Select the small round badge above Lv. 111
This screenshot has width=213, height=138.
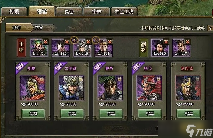pos(96,40)
